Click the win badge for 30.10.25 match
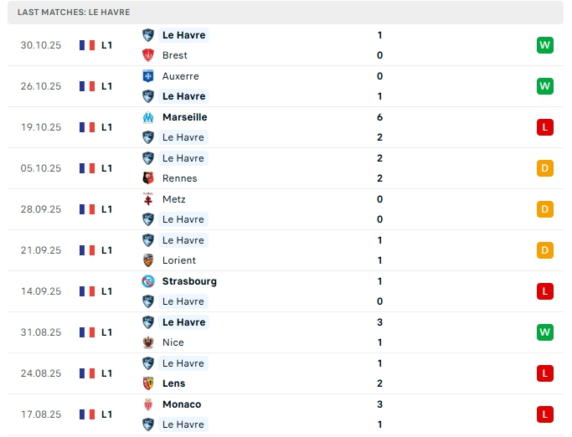Image resolution: width=572 pixels, height=437 pixels. pos(545,45)
